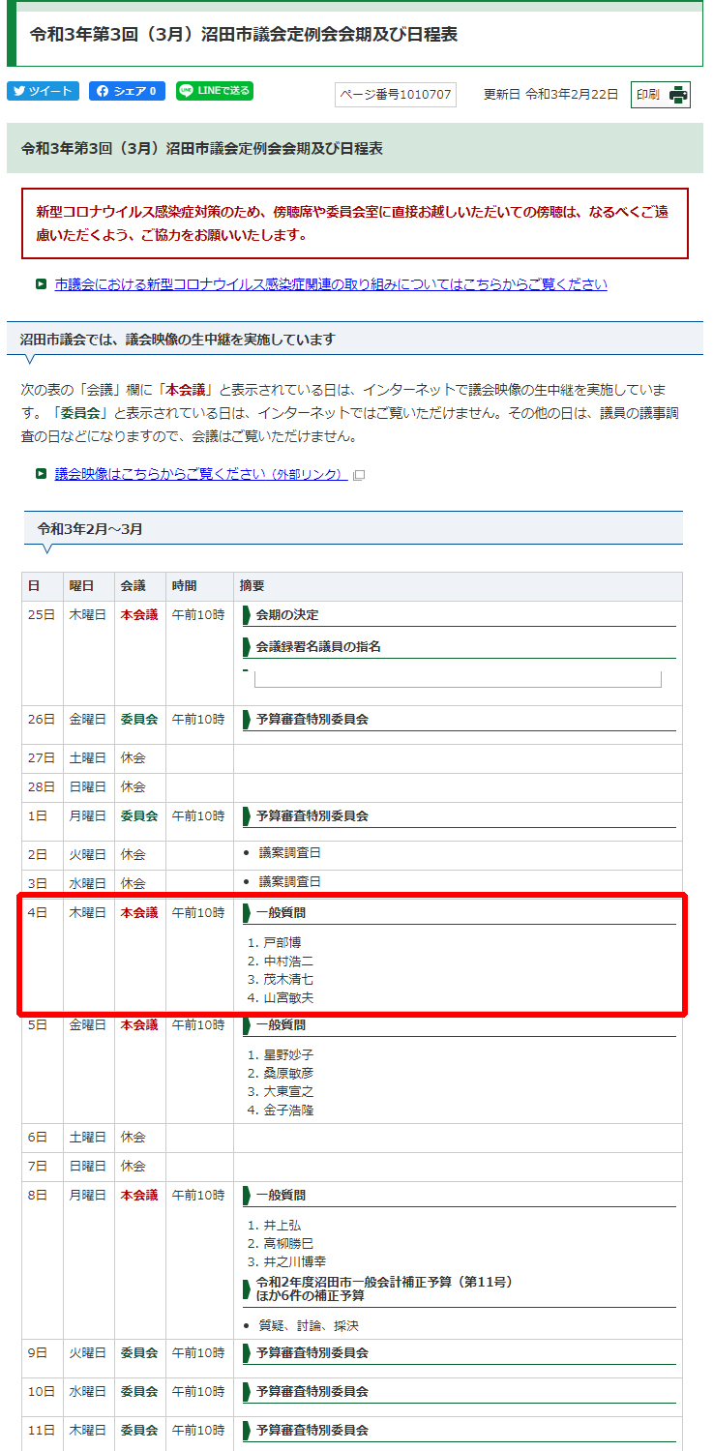This screenshot has height=1451, width=713.
Task: Click the empty box under 会議録署名議員の指名
Action: click(457, 679)
